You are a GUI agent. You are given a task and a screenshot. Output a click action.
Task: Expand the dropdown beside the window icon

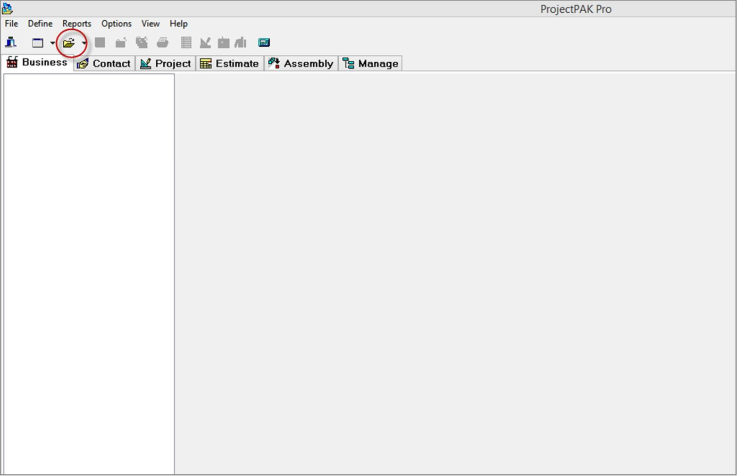point(52,43)
